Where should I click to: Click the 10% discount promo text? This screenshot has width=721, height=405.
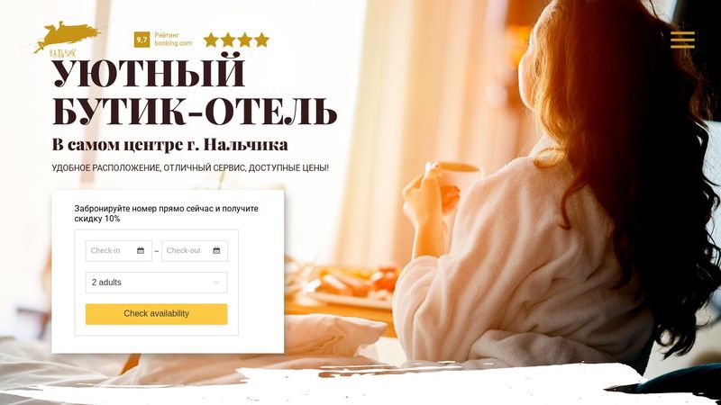coord(167,213)
